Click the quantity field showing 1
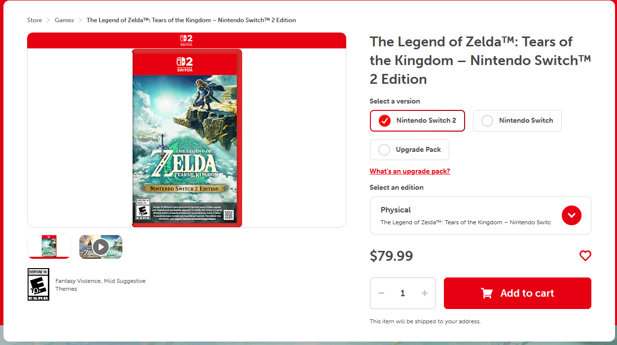Screen dimensions: 617x345 click(402, 293)
